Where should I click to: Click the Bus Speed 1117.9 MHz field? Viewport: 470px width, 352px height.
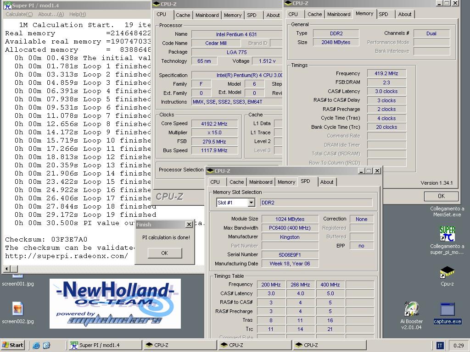(x=214, y=150)
